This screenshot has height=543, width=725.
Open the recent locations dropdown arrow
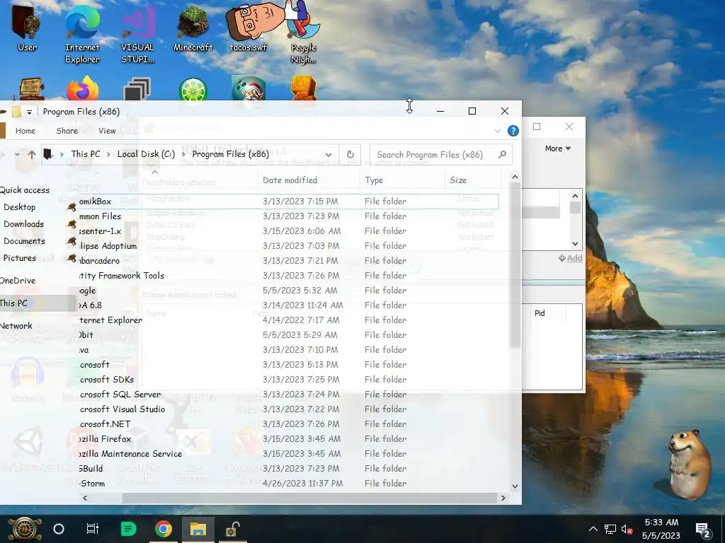[x=17, y=155]
